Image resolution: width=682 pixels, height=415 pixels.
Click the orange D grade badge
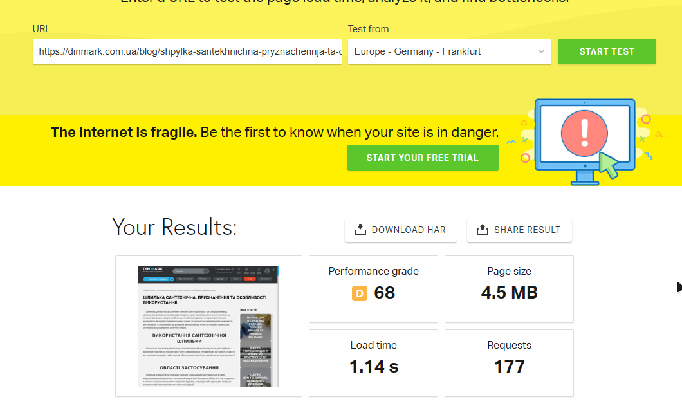359,293
